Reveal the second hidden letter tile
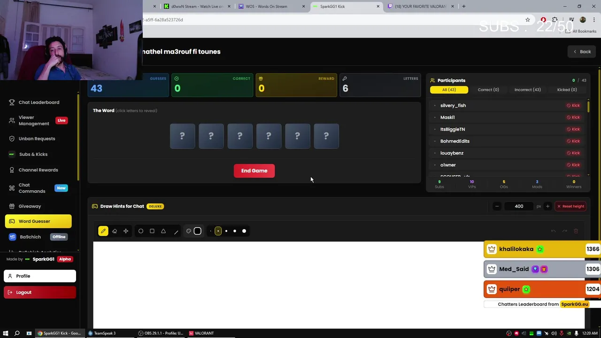601x338 pixels. pos(211,136)
